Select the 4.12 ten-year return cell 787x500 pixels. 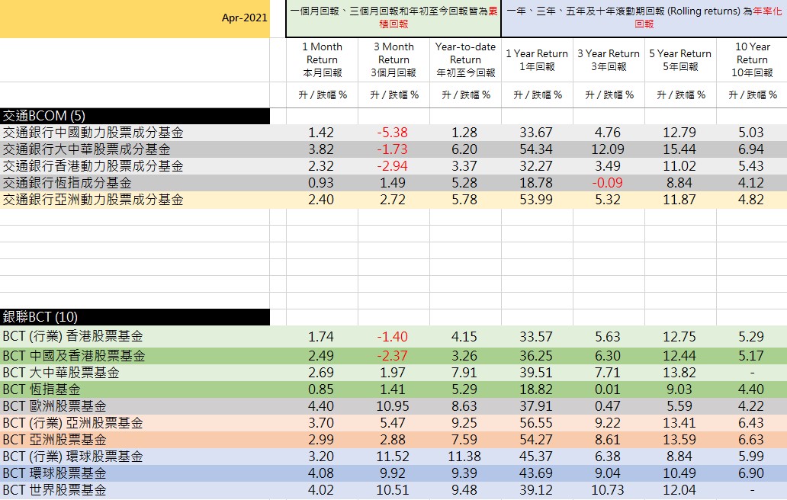coord(751,183)
